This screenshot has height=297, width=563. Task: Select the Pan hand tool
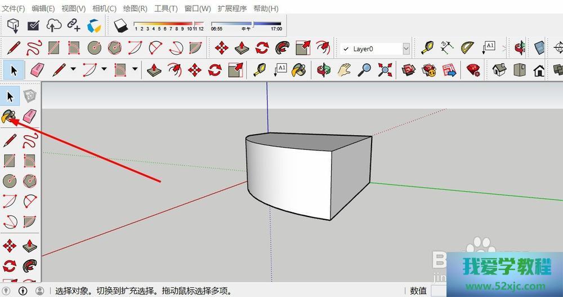coord(345,70)
